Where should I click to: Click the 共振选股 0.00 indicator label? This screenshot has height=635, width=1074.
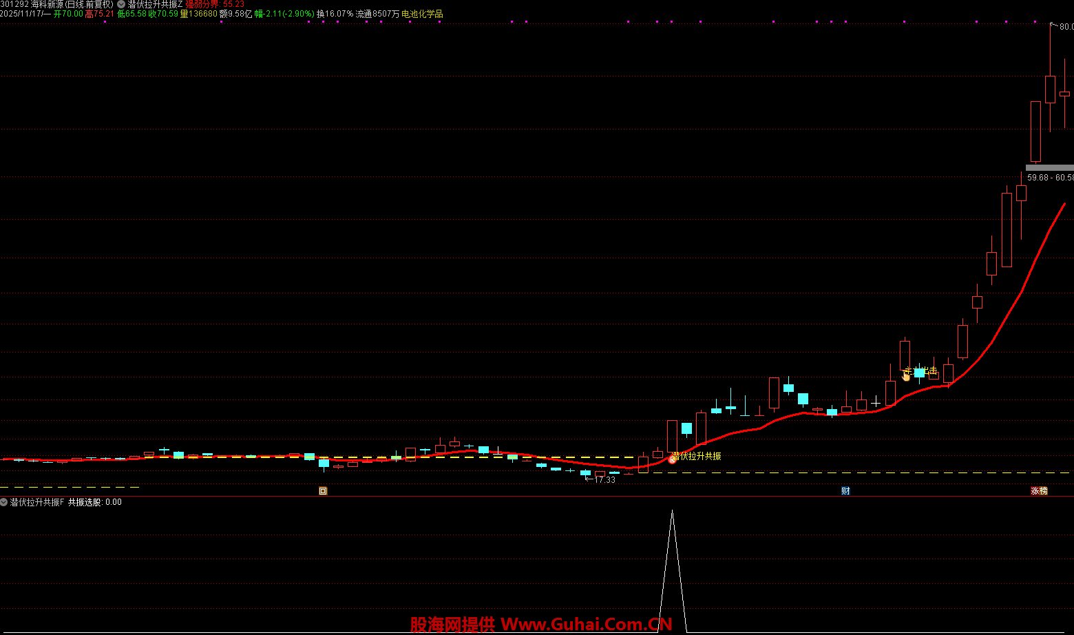click(x=94, y=502)
